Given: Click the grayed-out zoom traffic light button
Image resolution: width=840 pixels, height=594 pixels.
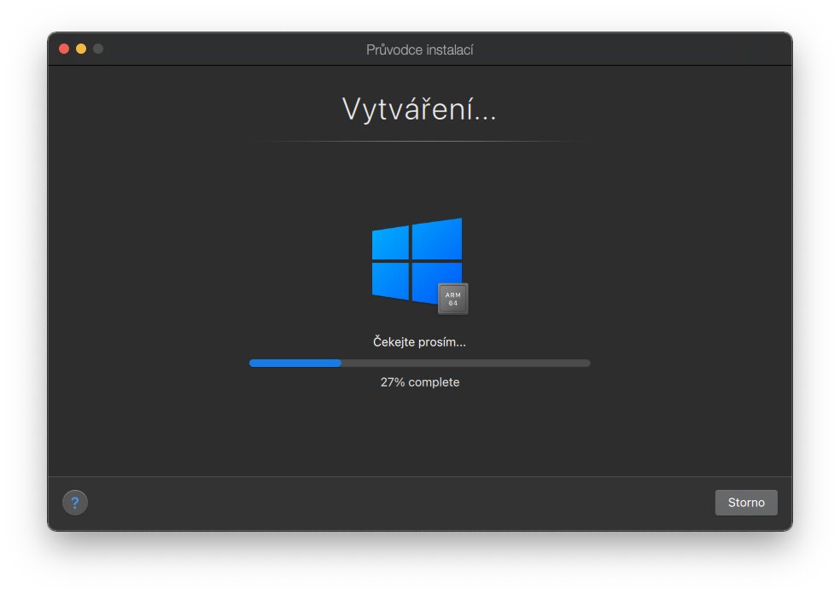Looking at the screenshot, I should click(x=99, y=49).
